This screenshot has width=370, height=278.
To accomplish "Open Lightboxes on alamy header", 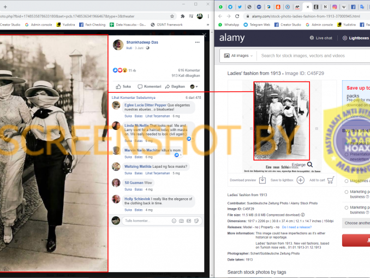I will pos(356,38).
